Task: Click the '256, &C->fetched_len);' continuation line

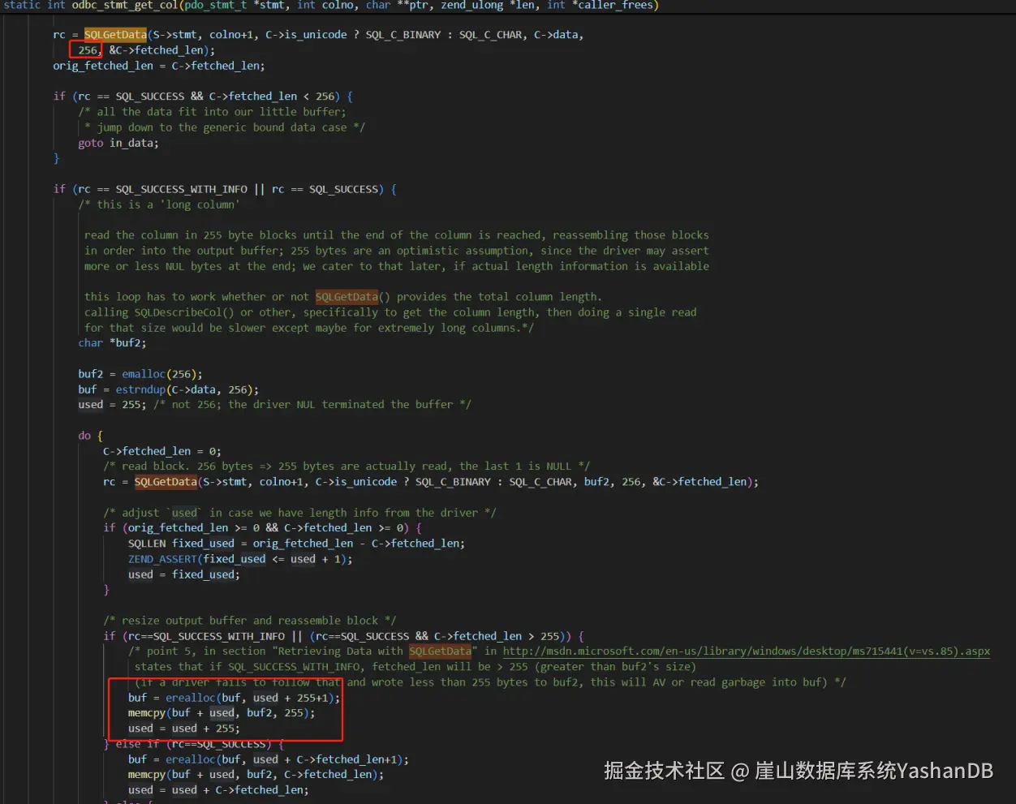Action: pos(146,50)
